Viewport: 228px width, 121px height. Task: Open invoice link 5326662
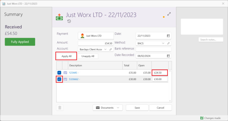(x=74, y=79)
